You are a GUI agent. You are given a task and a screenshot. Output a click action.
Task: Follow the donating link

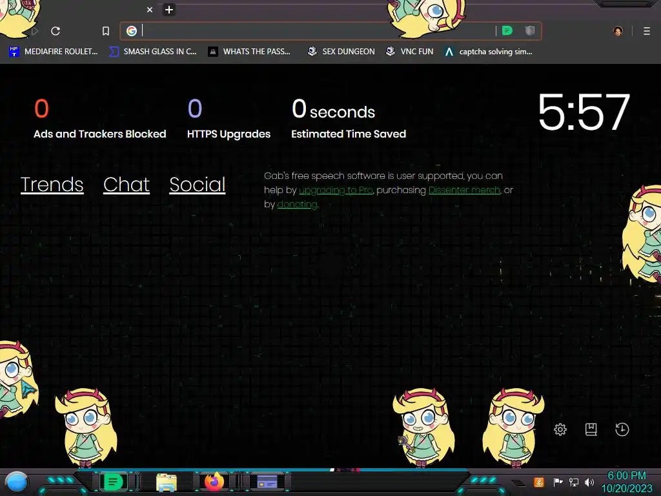(x=297, y=205)
